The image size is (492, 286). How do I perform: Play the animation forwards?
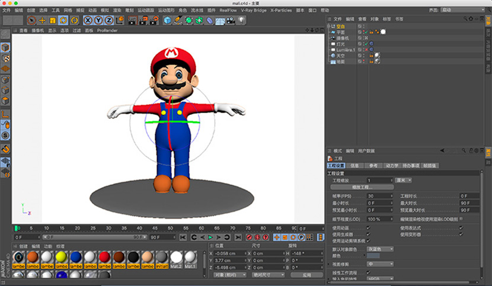(210, 237)
